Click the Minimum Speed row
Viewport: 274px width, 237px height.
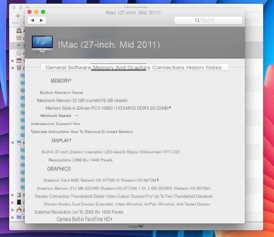click(x=59, y=116)
